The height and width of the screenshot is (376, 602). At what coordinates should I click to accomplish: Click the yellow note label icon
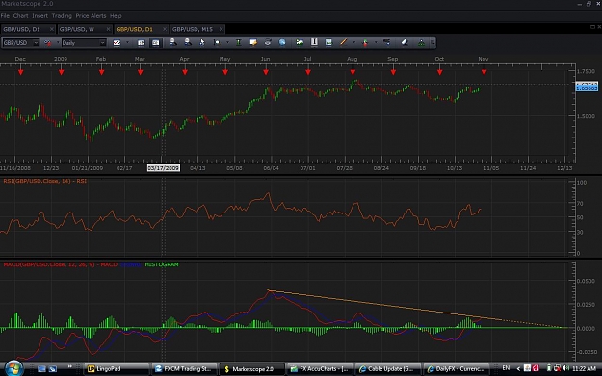point(253,43)
